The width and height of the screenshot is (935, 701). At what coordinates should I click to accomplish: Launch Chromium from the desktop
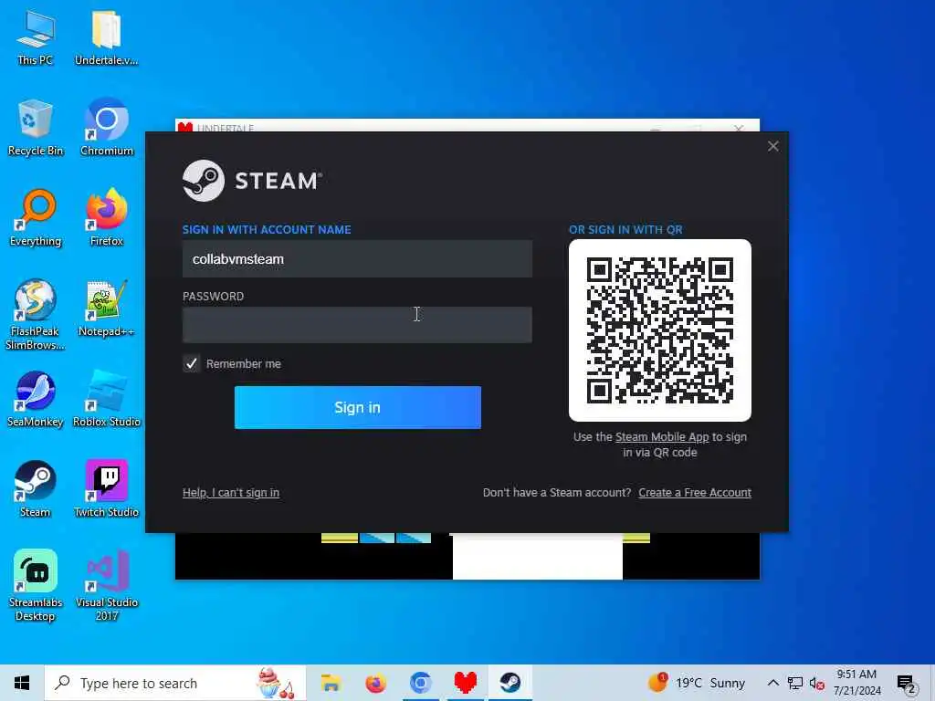106,128
